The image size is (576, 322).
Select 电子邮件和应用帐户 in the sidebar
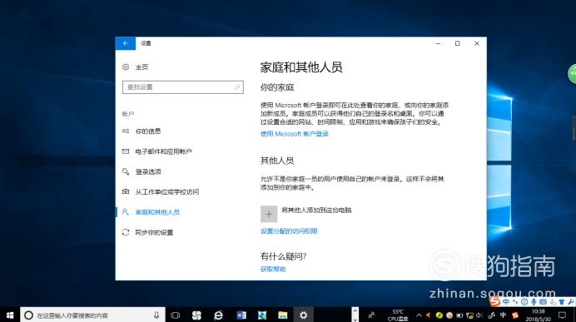pos(163,151)
